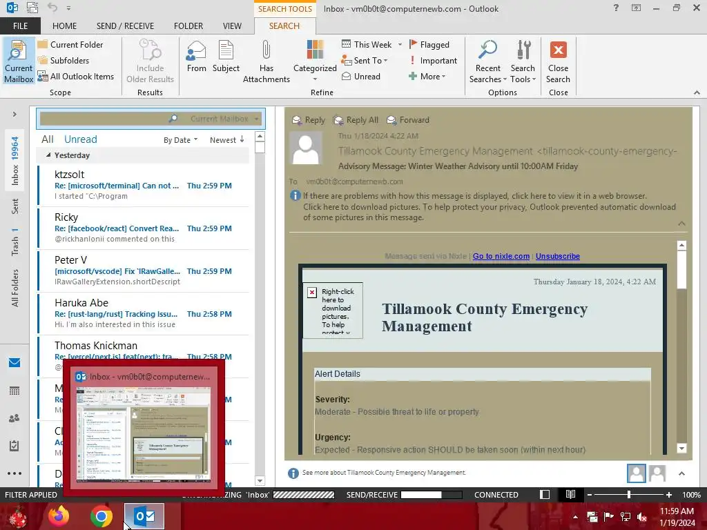This screenshot has height=530, width=707.
Task: Click Reply All
Action: click(x=356, y=120)
